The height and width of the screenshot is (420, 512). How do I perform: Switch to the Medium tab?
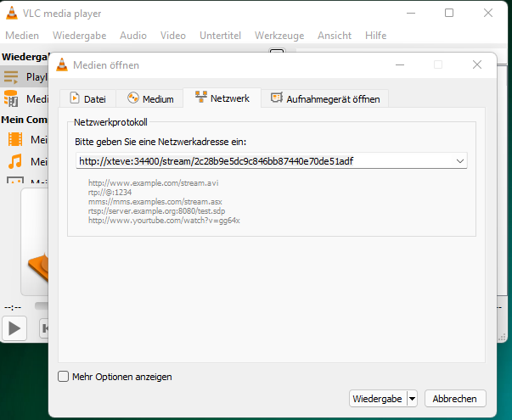pyautogui.click(x=150, y=98)
